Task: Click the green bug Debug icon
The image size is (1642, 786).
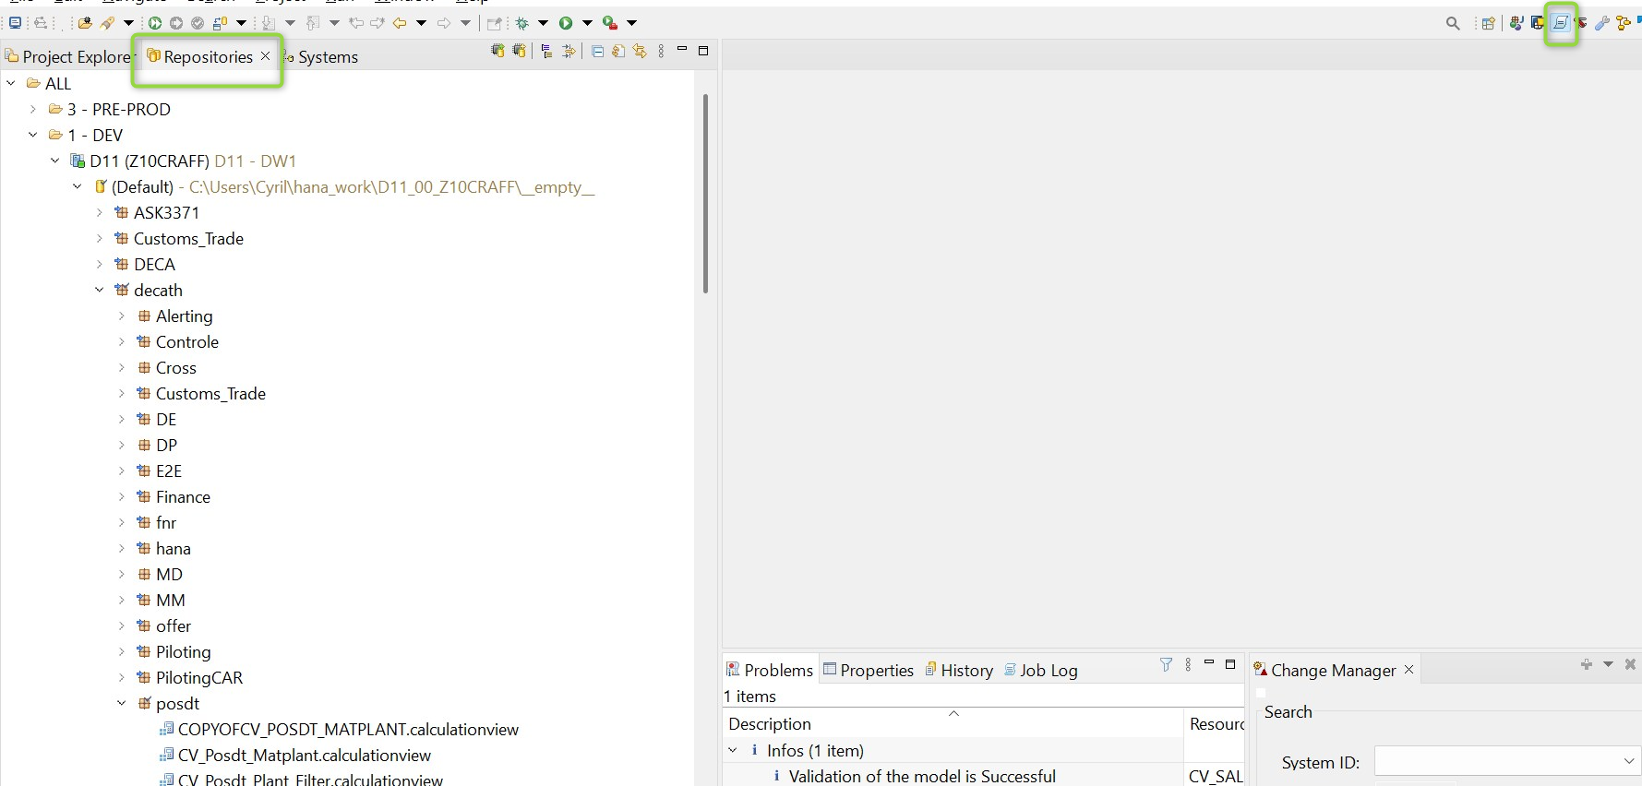Action: tap(522, 23)
